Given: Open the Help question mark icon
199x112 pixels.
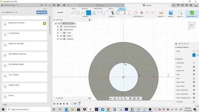Looking at the screenshot, I should pyautogui.click(x=191, y=5).
